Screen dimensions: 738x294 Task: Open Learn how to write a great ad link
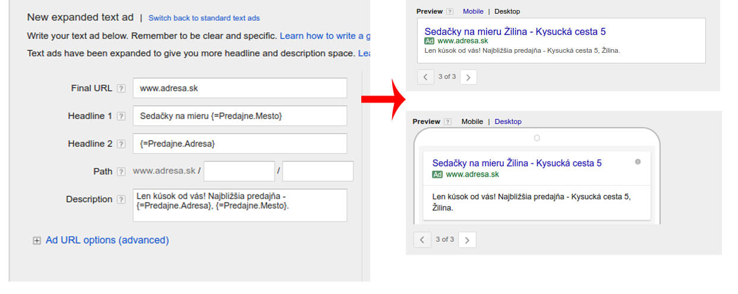point(324,36)
